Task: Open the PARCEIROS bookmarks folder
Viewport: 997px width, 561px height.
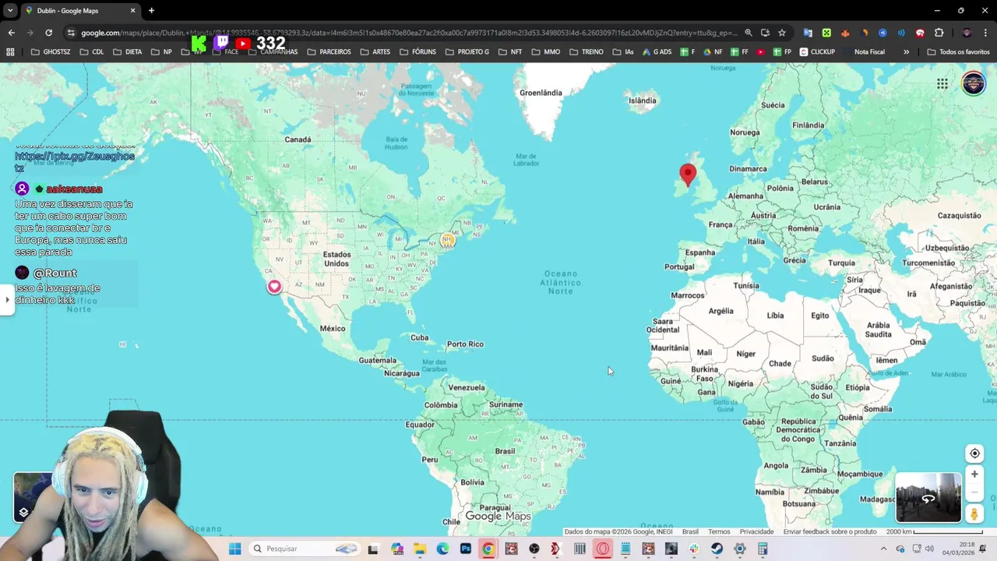Action: coord(329,51)
